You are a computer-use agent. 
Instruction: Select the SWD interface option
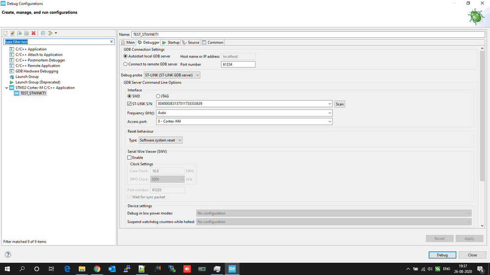(129, 96)
